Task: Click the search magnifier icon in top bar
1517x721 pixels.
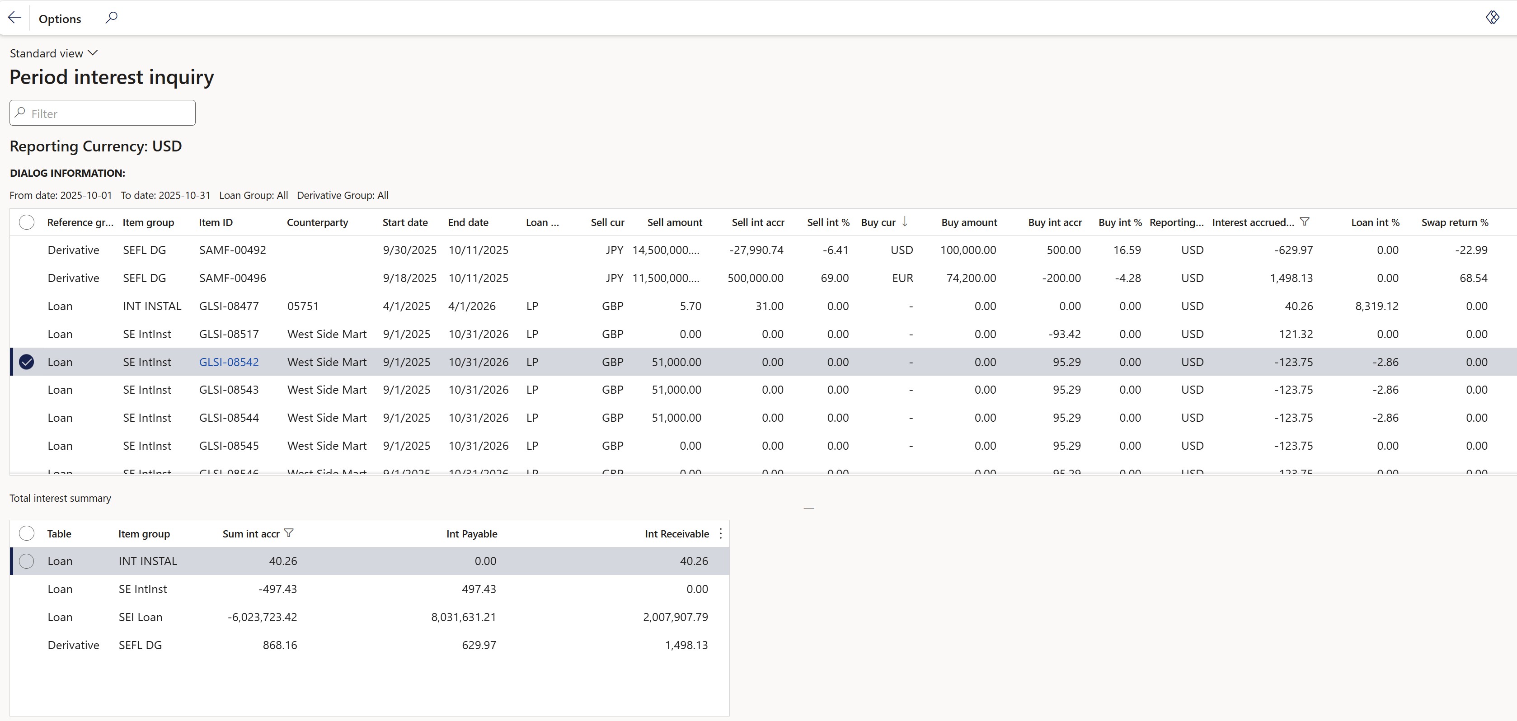Action: 111,18
